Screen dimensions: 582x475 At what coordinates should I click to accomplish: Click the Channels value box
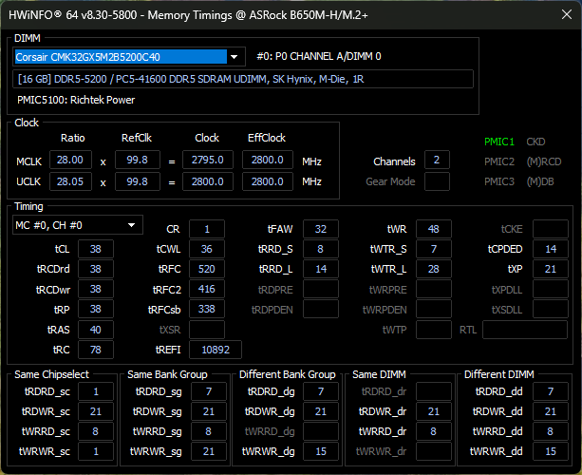[x=437, y=160]
